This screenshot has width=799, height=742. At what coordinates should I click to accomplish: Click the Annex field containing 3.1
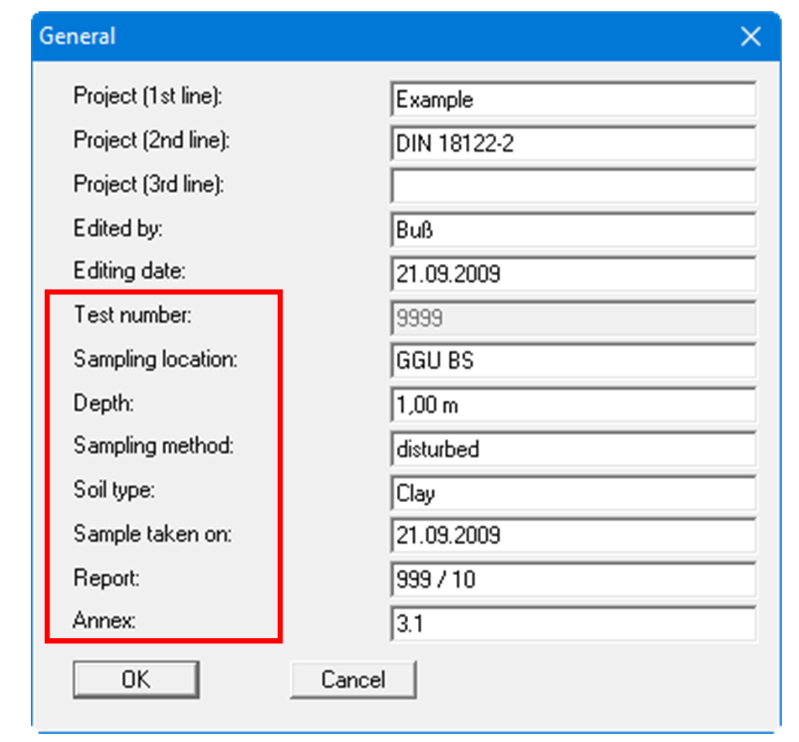[x=573, y=624]
